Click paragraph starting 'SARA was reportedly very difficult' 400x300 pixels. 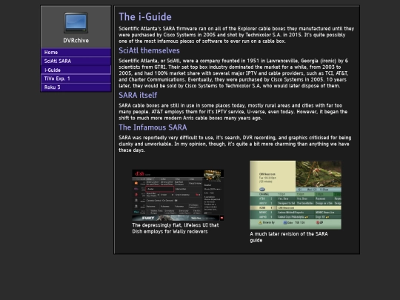click(235, 144)
